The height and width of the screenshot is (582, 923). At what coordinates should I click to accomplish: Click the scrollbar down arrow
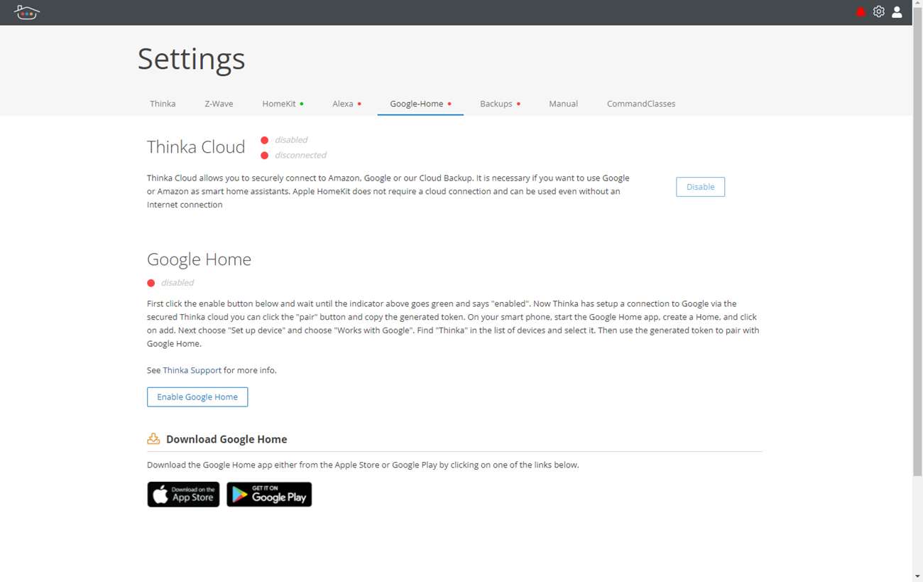pyautogui.click(x=917, y=576)
